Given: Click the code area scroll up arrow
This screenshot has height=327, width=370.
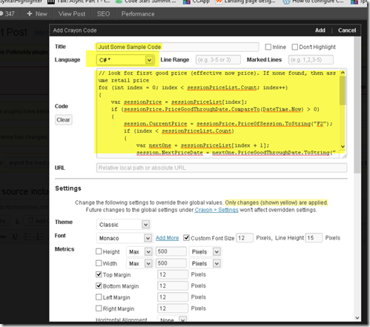Looking at the screenshot, I should [x=343, y=73].
